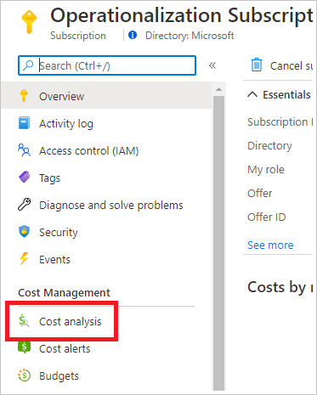
Task: Click the Operationalization Subscription title
Action: coord(182,15)
